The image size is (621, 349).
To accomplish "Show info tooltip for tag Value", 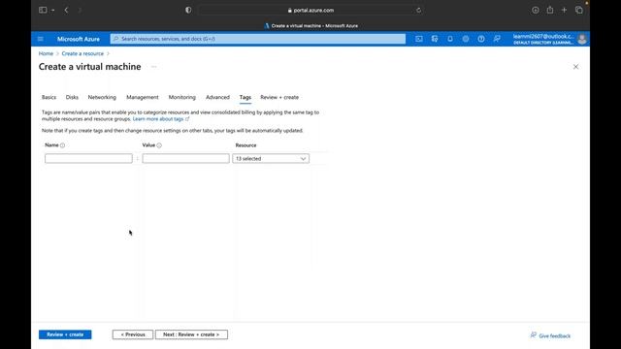I will click(159, 145).
